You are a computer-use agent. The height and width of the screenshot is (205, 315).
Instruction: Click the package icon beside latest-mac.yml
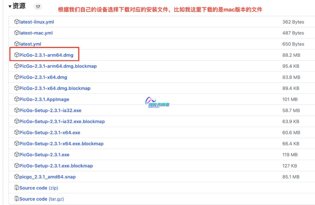[17, 33]
